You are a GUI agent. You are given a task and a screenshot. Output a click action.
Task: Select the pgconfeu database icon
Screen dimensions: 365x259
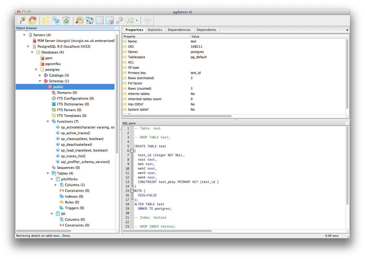tap(42, 64)
